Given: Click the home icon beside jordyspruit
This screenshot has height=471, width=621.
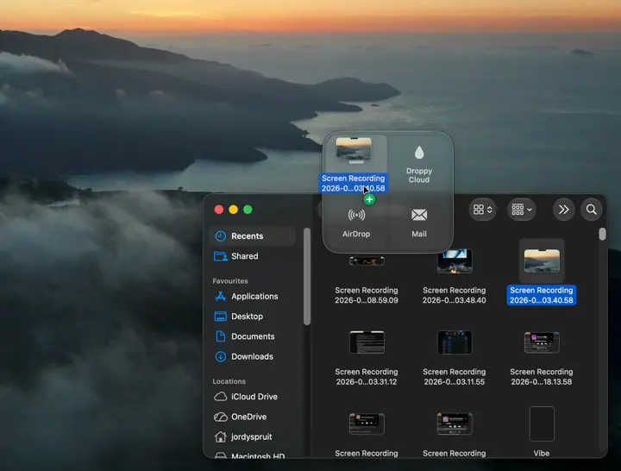Looking at the screenshot, I should tap(221, 437).
